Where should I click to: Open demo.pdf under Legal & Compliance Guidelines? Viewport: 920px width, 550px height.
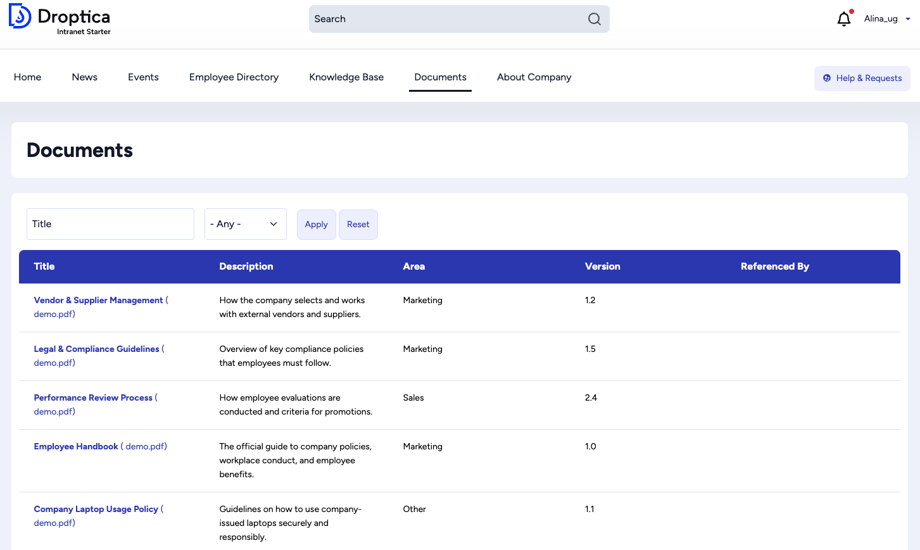(54, 363)
